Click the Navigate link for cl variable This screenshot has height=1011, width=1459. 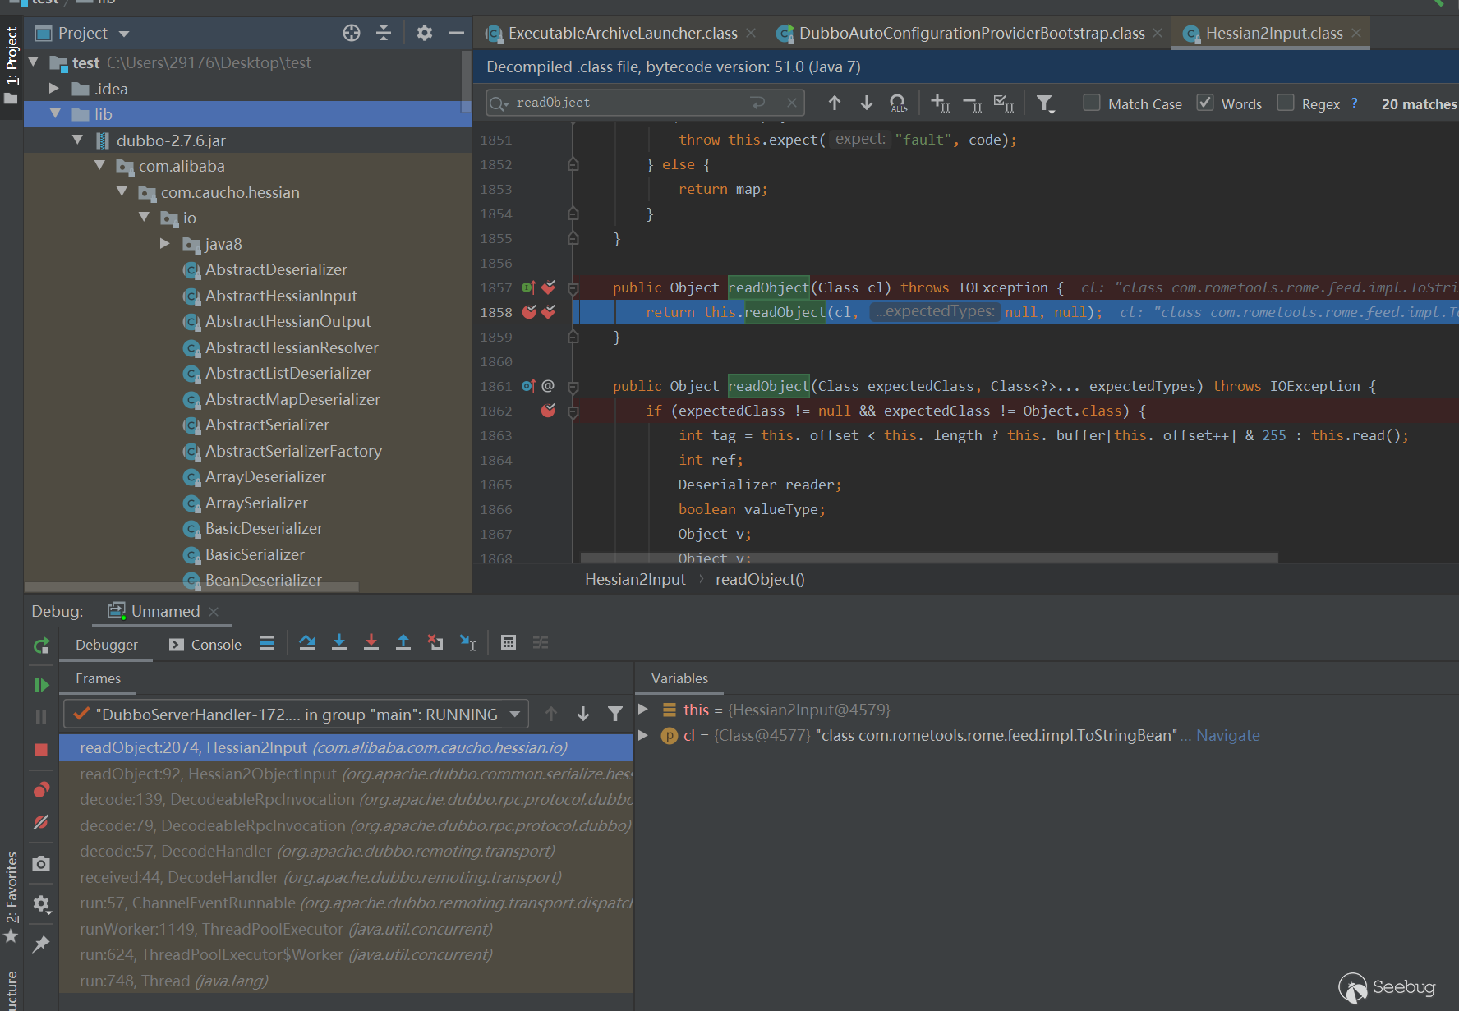click(x=1227, y=736)
